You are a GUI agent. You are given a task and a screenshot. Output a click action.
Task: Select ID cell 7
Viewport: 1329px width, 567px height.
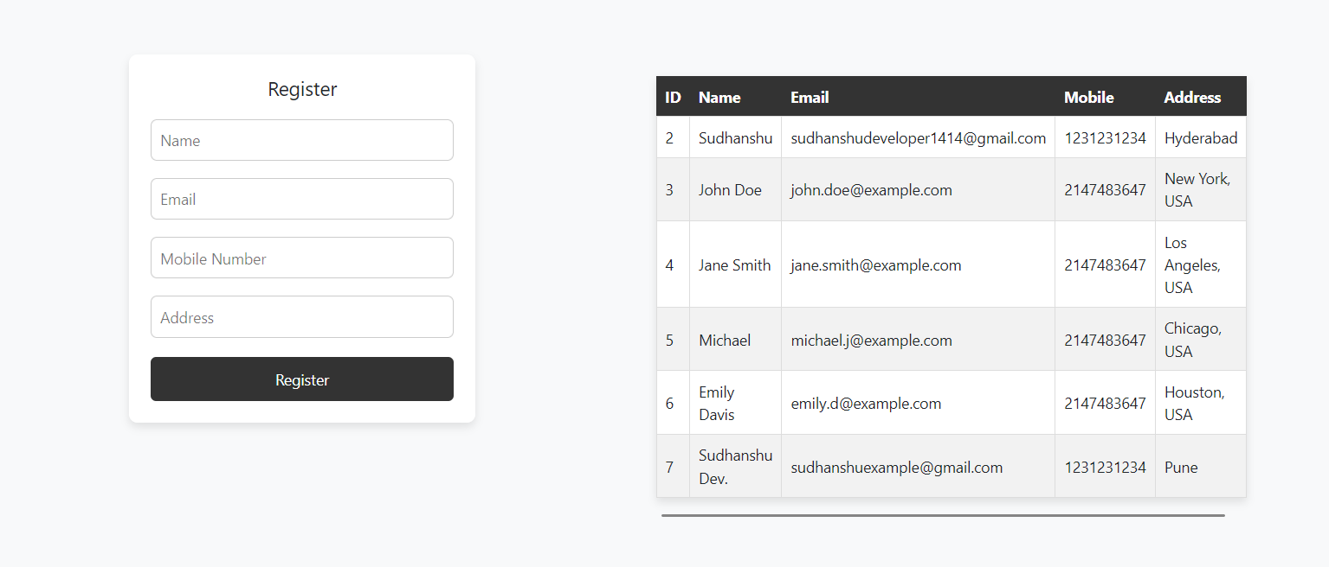click(673, 467)
